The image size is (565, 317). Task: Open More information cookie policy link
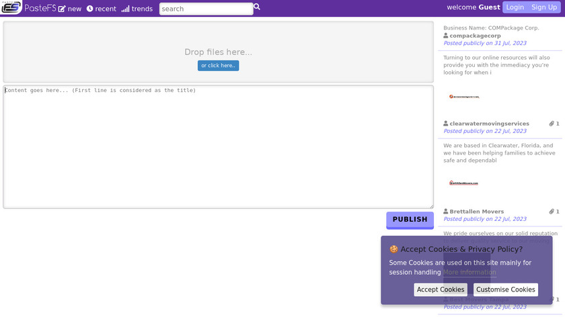(469, 273)
